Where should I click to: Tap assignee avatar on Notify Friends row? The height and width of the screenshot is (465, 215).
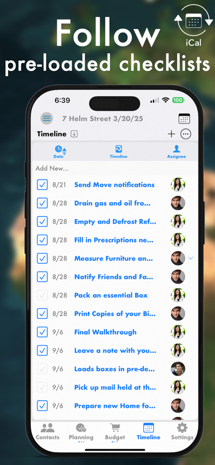tap(178, 277)
